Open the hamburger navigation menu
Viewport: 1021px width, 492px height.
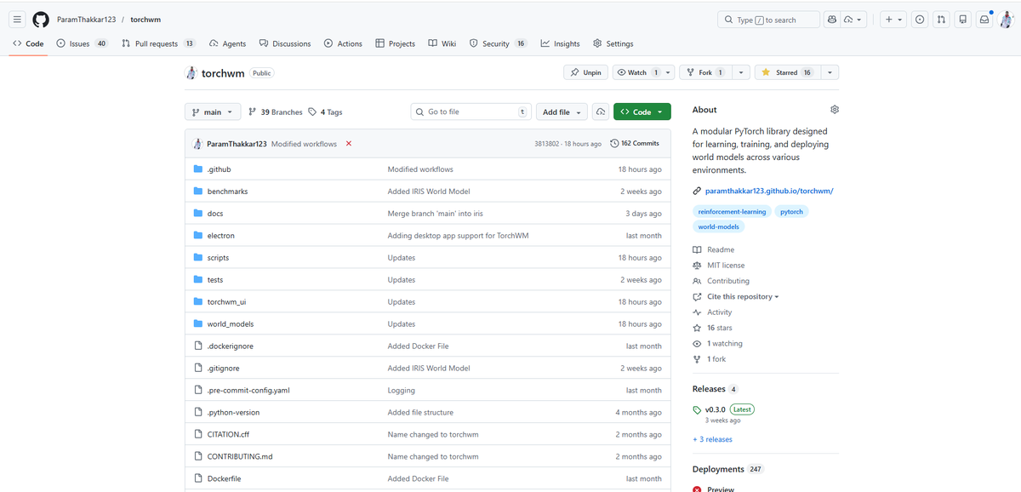click(17, 20)
